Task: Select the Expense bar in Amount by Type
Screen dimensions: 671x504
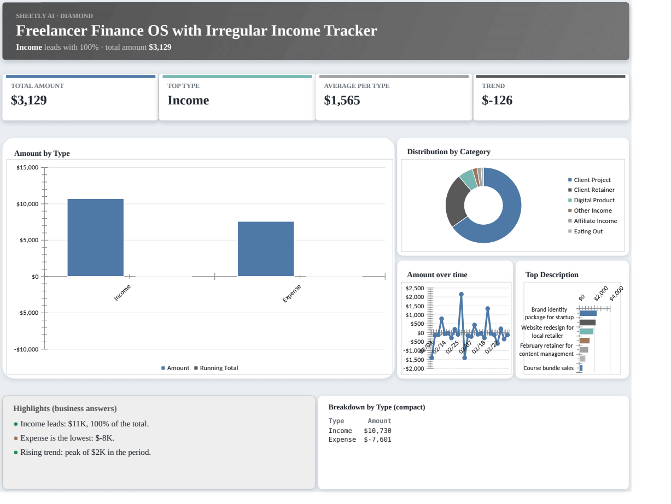Action: 266,249
